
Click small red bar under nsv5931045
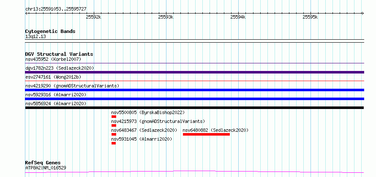point(113,143)
